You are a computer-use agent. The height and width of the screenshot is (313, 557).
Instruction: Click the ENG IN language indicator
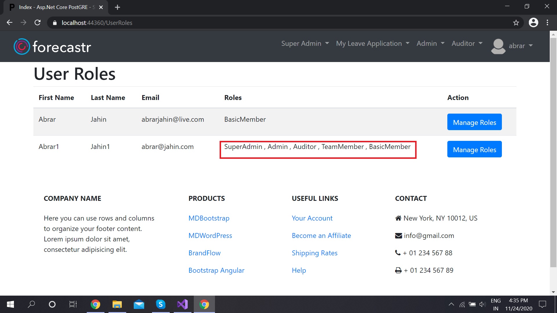(x=496, y=304)
